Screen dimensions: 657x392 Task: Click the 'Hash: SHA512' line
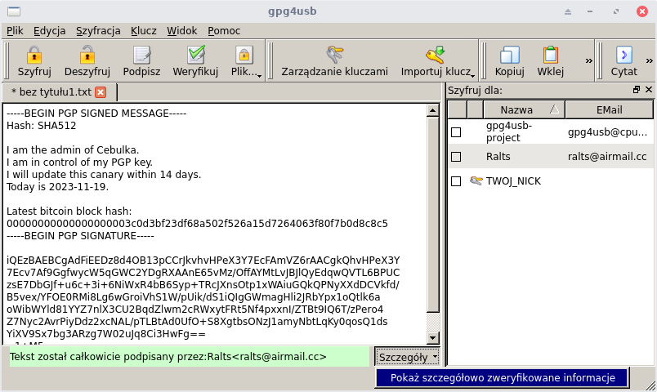tap(41, 126)
